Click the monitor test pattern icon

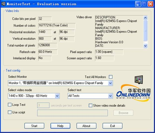click(x=139, y=79)
